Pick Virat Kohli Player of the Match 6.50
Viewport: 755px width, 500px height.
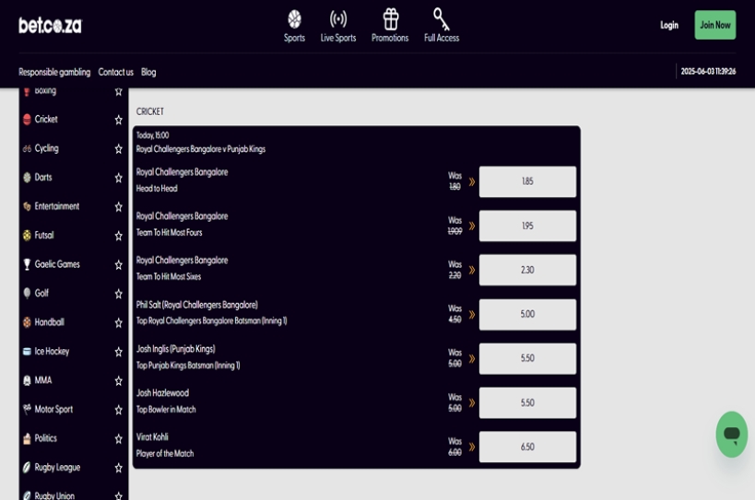[x=527, y=448]
